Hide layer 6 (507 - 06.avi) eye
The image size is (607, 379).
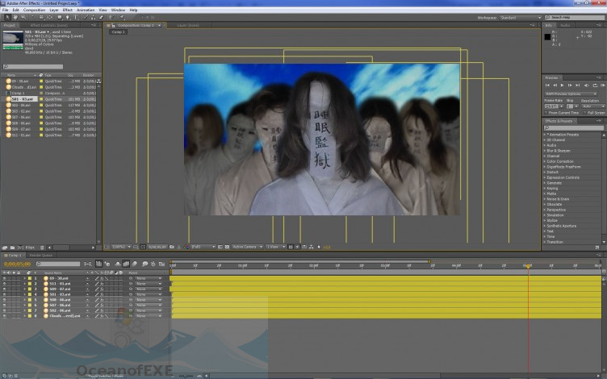tap(4, 305)
